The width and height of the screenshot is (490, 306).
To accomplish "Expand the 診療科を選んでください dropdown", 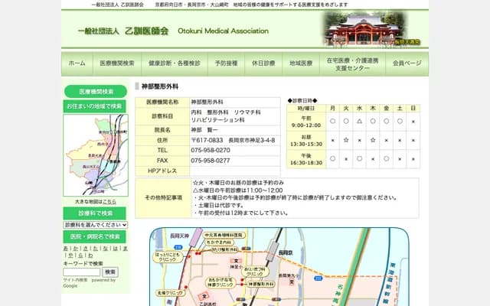I will tap(95, 225).
